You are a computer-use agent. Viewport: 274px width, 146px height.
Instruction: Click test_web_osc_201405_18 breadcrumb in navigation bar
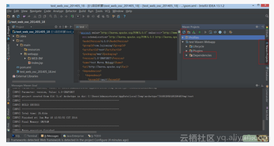[26, 22]
